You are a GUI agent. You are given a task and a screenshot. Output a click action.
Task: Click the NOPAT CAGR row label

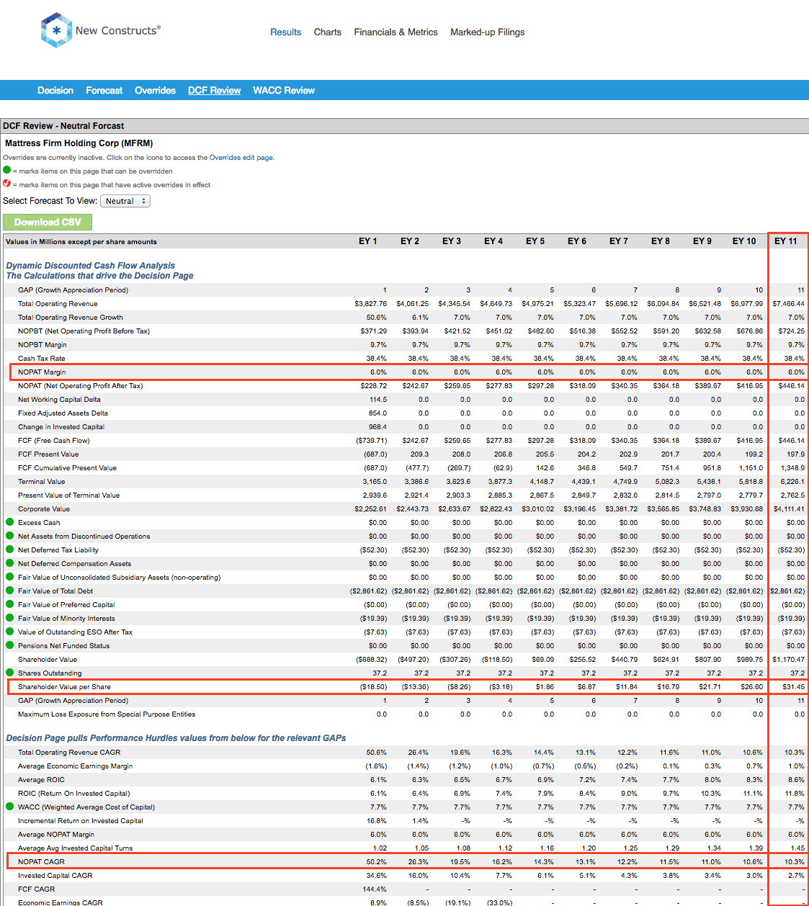pyautogui.click(x=41, y=862)
